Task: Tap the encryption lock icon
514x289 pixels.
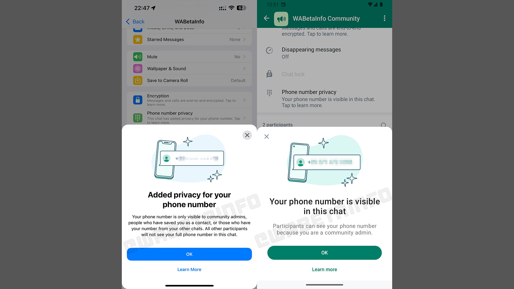Action: click(x=137, y=100)
